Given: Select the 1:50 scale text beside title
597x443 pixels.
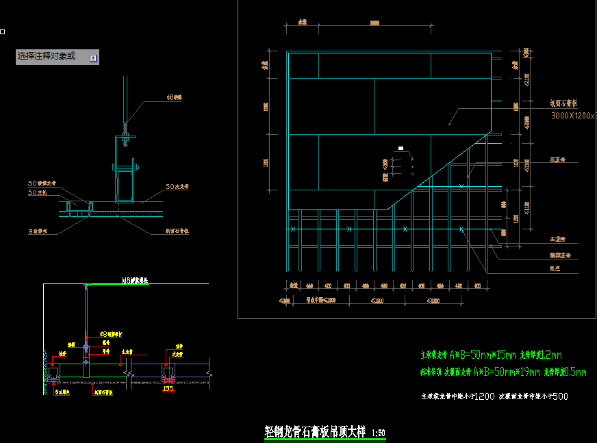Looking at the screenshot, I should (379, 433).
